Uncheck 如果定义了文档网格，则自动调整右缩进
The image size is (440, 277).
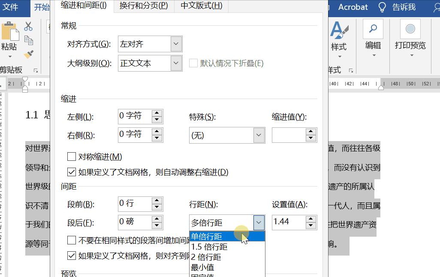(72, 172)
